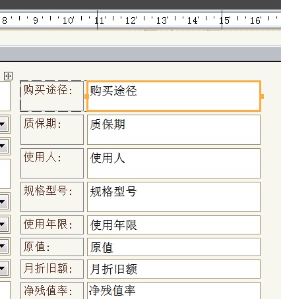Select the 购买途径 text box
The image size is (281, 299).
(173, 96)
